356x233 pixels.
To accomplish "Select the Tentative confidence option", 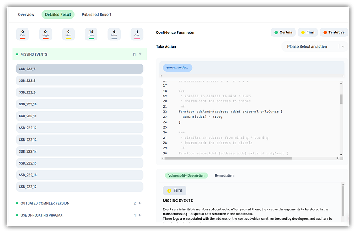I will (x=333, y=32).
